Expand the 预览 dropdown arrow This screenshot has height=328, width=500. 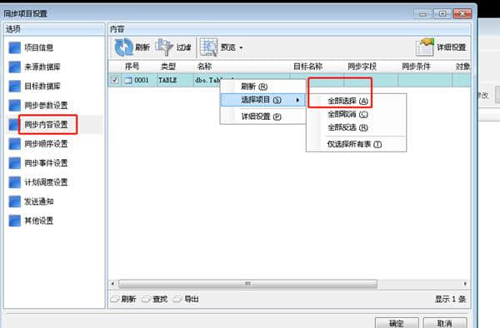pos(241,47)
